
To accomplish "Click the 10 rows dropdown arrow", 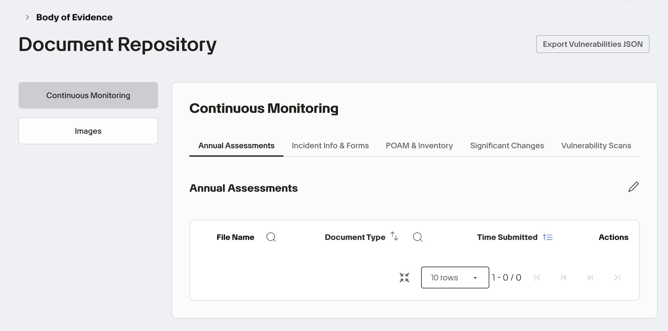I will [x=475, y=278].
